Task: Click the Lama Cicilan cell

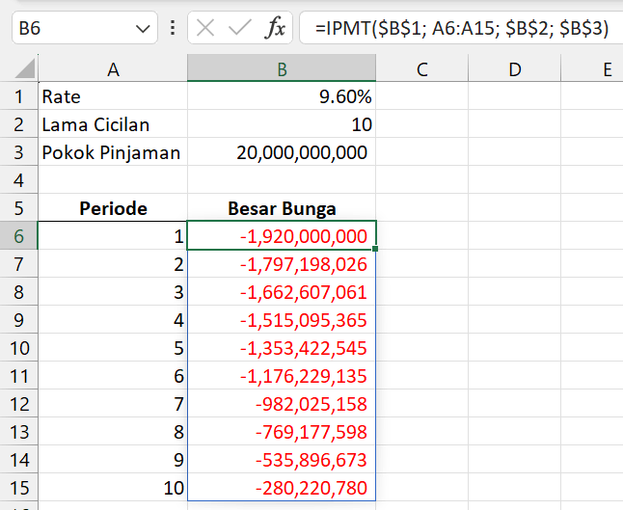Action: point(113,124)
